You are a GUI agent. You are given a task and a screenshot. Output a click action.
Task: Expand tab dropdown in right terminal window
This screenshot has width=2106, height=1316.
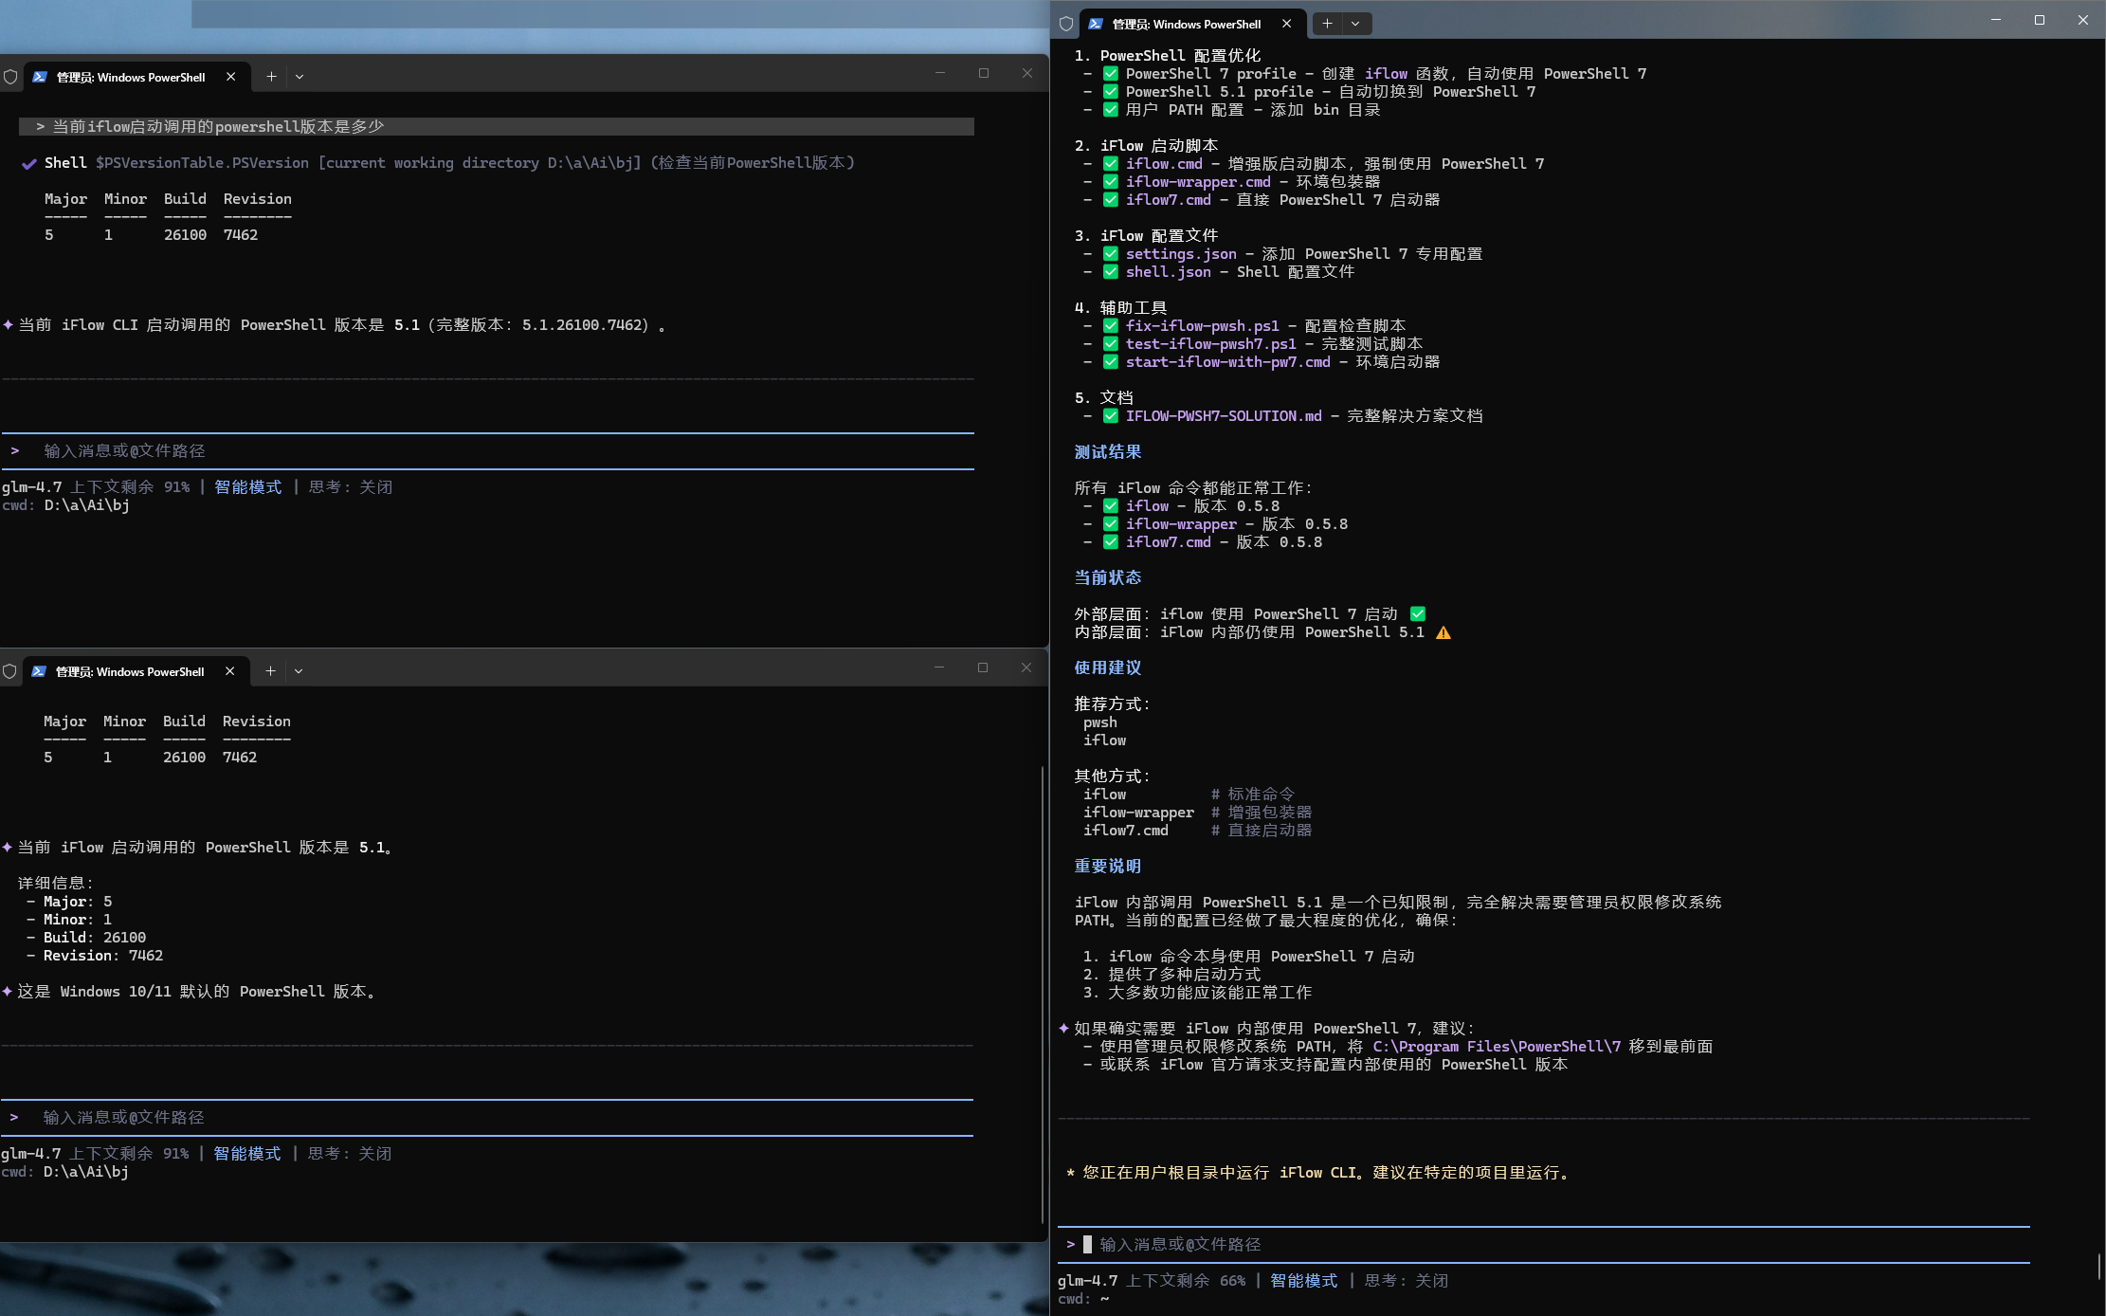1355,24
